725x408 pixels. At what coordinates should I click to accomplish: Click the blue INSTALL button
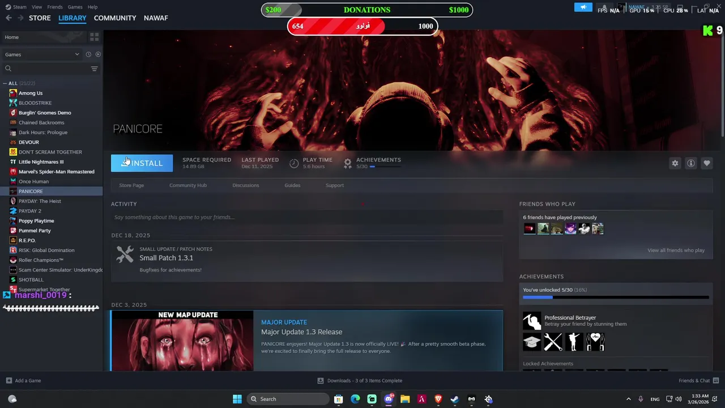pos(142,163)
